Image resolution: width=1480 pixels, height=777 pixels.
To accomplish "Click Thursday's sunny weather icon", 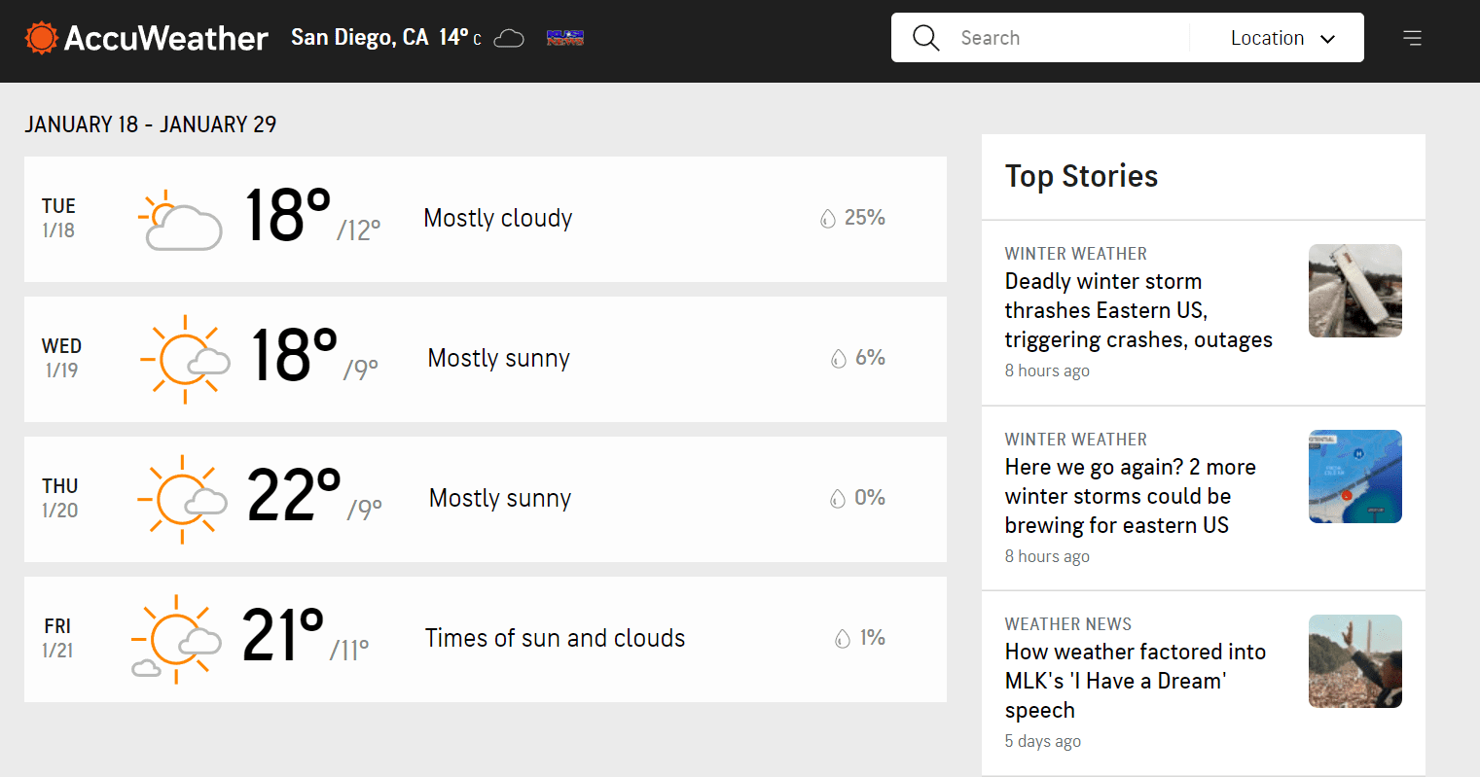I will click(x=182, y=499).
